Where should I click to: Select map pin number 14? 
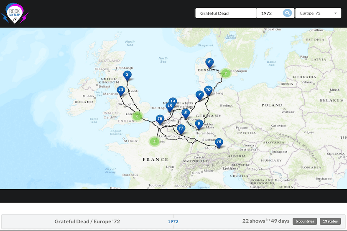point(173,101)
